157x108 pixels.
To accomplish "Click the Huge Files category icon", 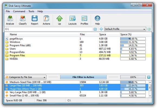I will click(x=7, y=89).
